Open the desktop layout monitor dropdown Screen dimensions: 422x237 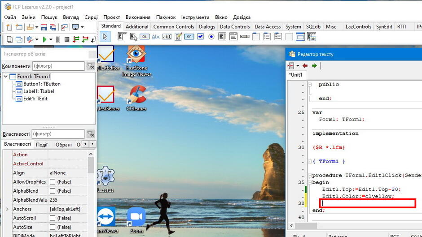(x=82, y=27)
